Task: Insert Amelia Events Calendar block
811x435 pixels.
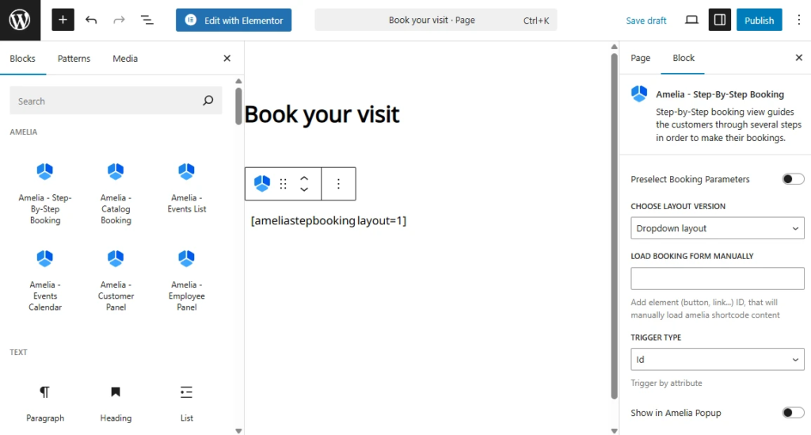Action: coord(45,279)
